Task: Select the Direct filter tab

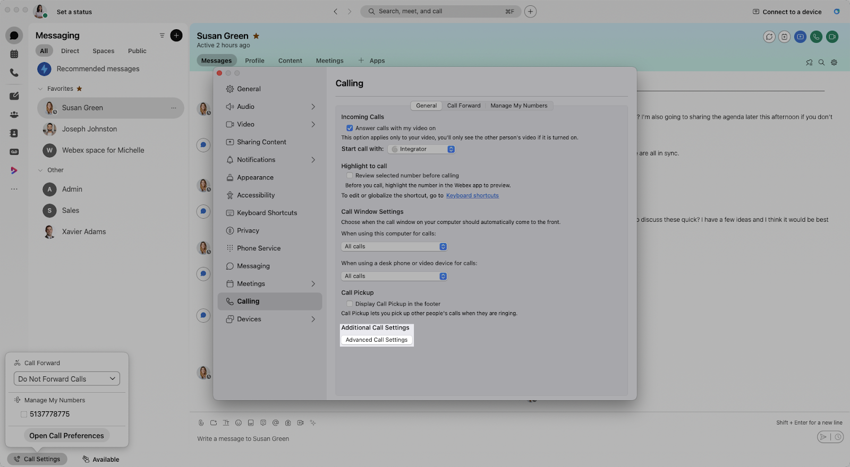Action: click(70, 51)
